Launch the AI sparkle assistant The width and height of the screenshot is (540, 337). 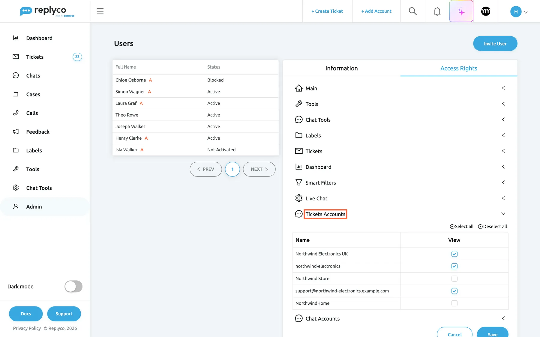coord(461,11)
